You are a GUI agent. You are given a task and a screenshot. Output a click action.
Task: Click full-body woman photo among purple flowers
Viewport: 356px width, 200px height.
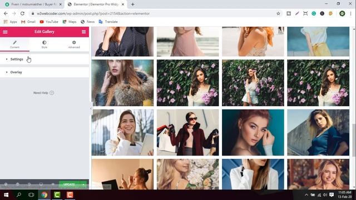[x=253, y=83]
